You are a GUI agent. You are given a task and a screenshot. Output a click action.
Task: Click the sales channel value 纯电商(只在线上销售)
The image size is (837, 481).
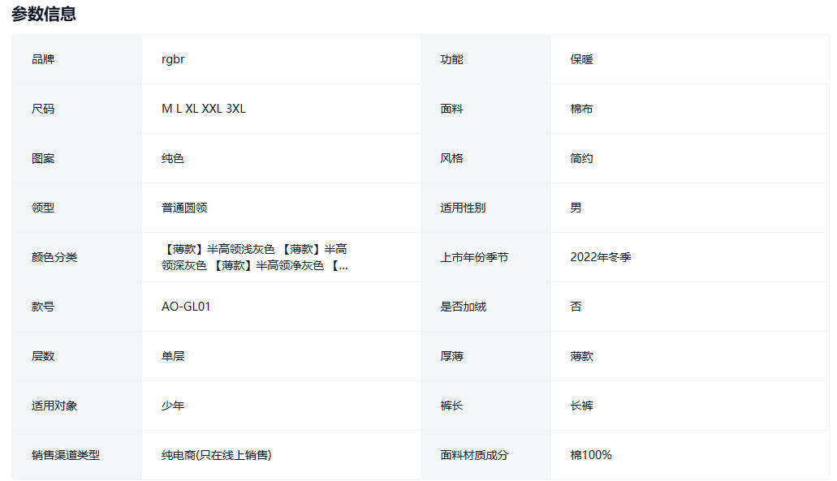click(216, 455)
